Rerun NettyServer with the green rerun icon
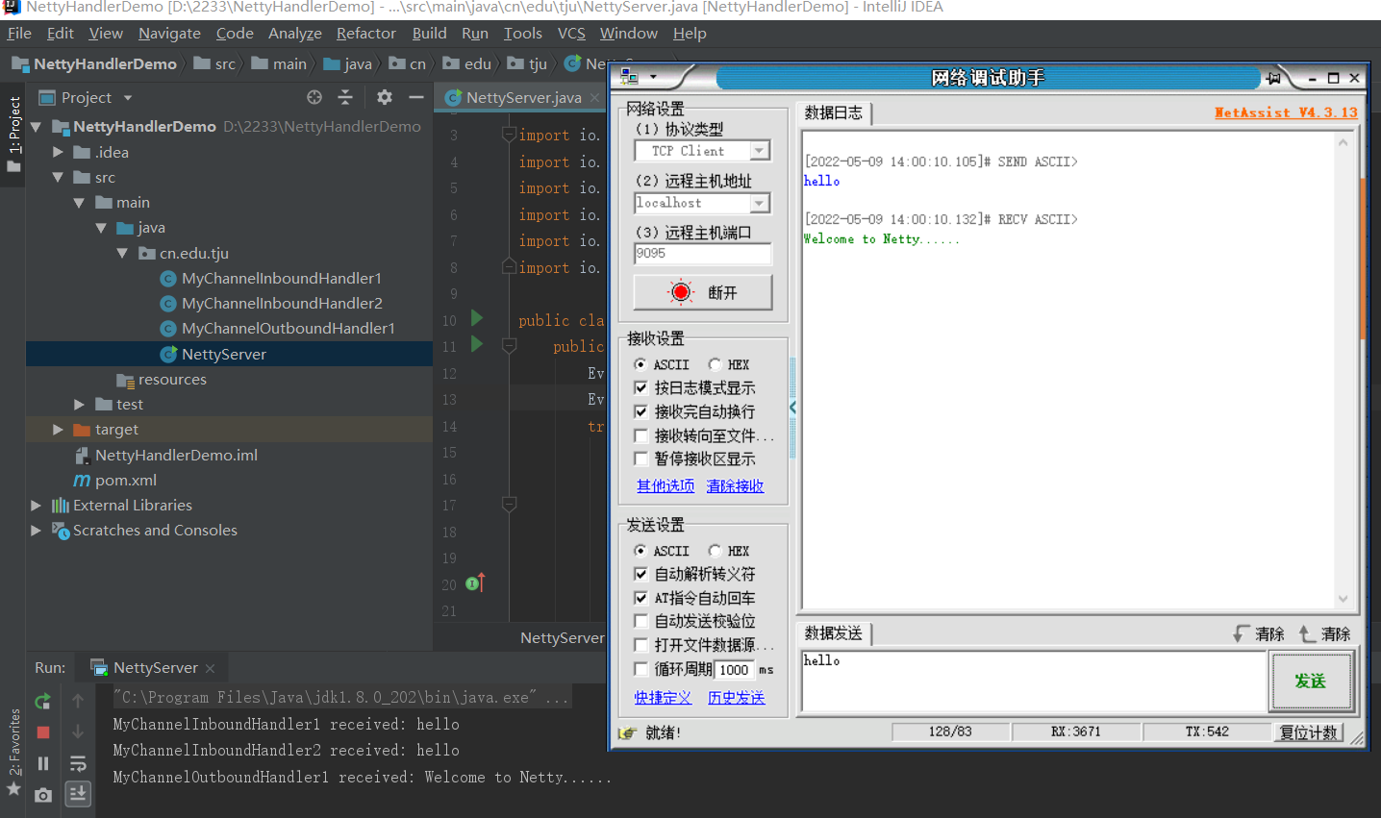The height and width of the screenshot is (818, 1381). (x=42, y=702)
